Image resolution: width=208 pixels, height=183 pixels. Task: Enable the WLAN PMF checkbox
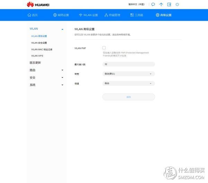(104, 48)
